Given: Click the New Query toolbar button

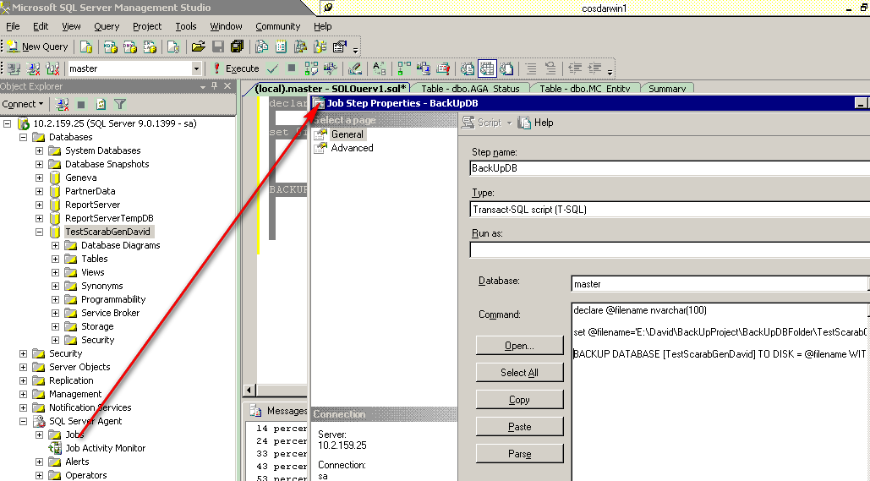Looking at the screenshot, I should tap(37, 46).
